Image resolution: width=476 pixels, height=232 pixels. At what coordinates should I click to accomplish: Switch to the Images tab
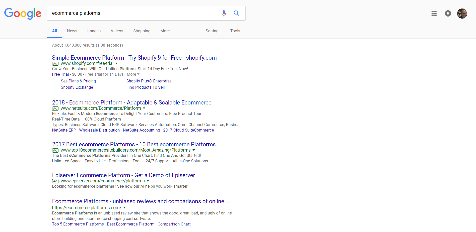[x=94, y=31]
